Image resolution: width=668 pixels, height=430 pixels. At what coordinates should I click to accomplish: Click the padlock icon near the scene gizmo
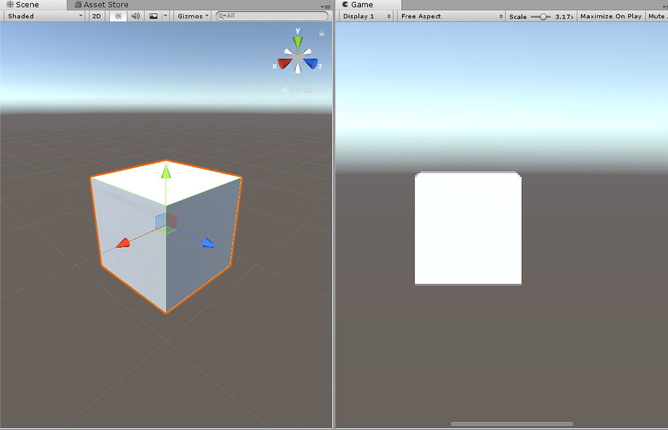[x=321, y=31]
